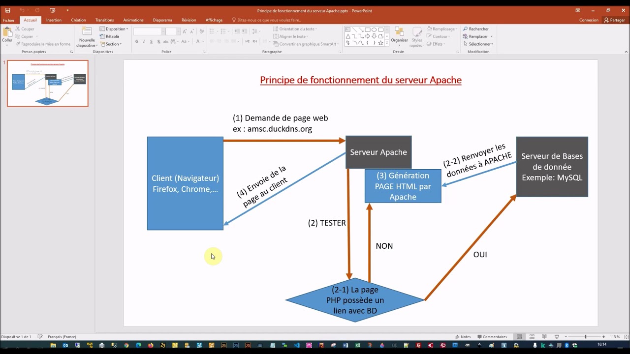Click the Save icon in quick access toolbar
The height and width of the screenshot is (354, 630).
point(7,10)
